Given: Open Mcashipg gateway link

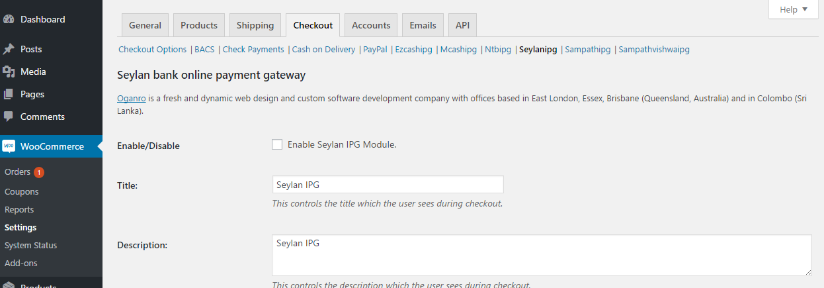Looking at the screenshot, I should tap(458, 49).
